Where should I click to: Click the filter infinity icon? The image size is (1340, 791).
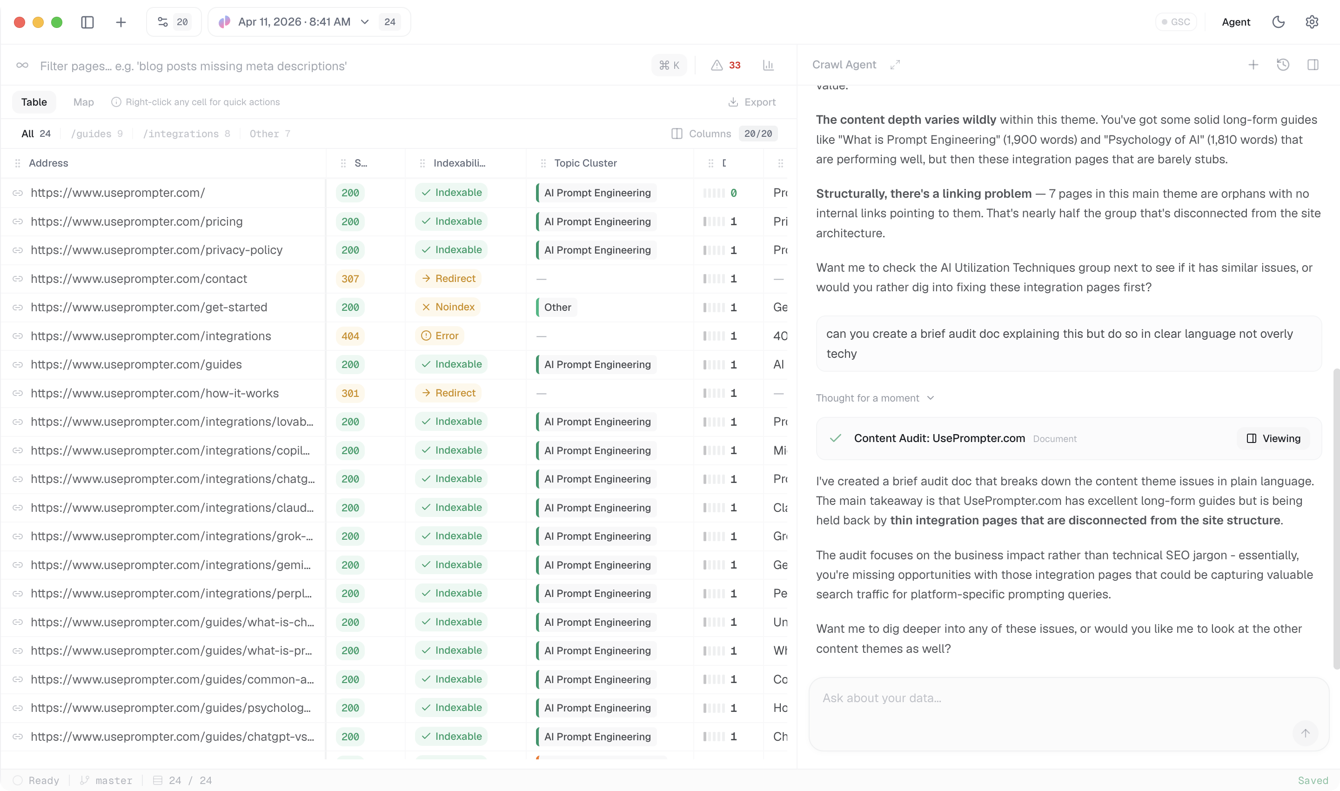tap(22, 65)
